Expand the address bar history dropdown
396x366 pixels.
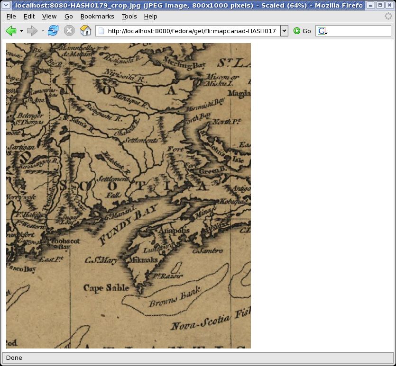coord(284,31)
